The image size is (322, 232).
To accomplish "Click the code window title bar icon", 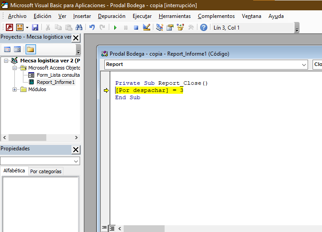I will 104,54.
